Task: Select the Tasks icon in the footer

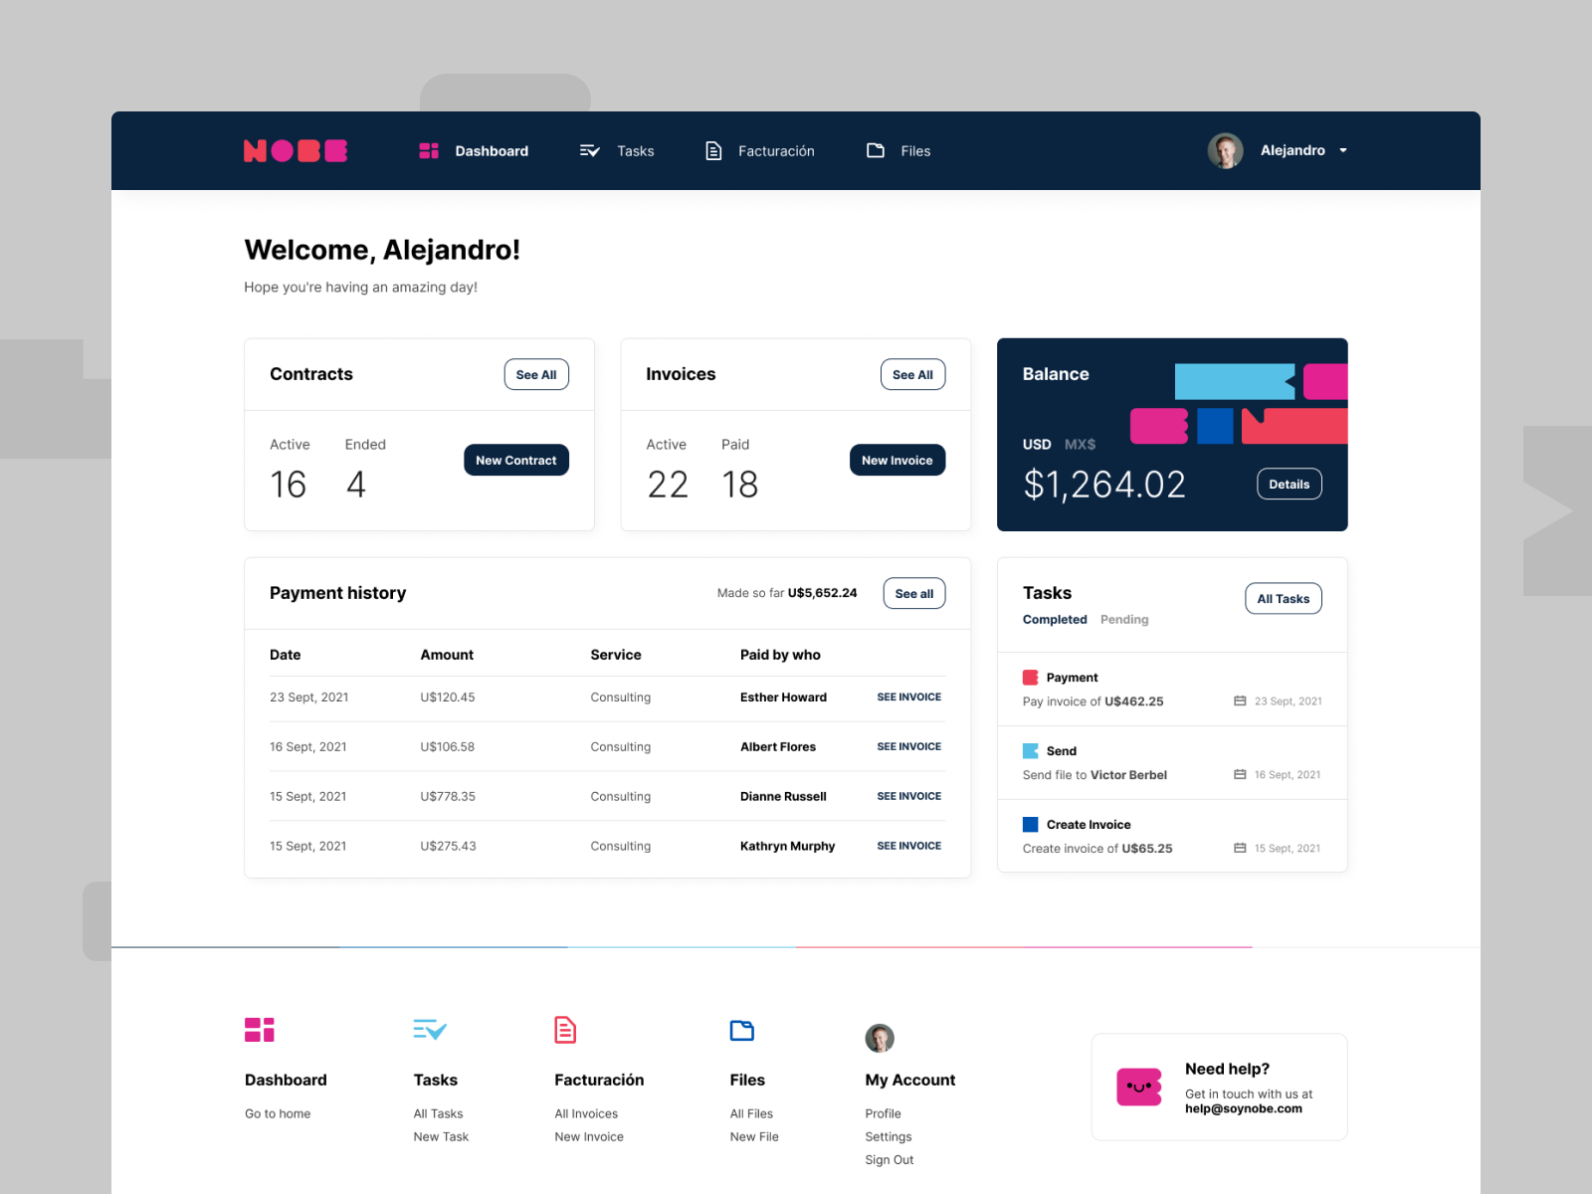Action: [x=430, y=1030]
